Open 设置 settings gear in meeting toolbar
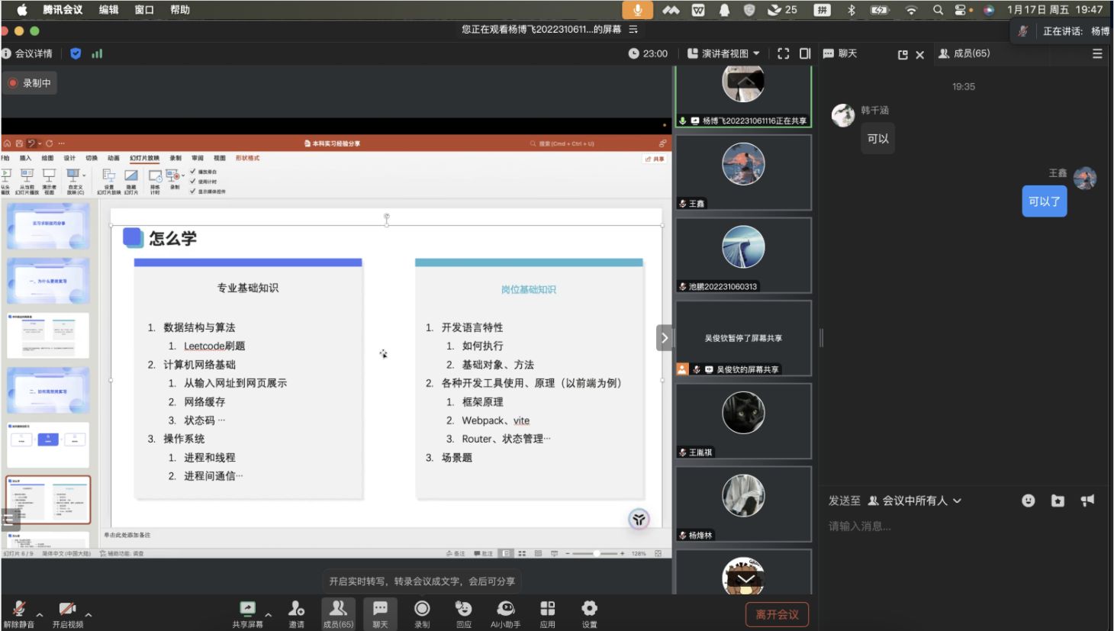The width and height of the screenshot is (1114, 631). point(589,609)
